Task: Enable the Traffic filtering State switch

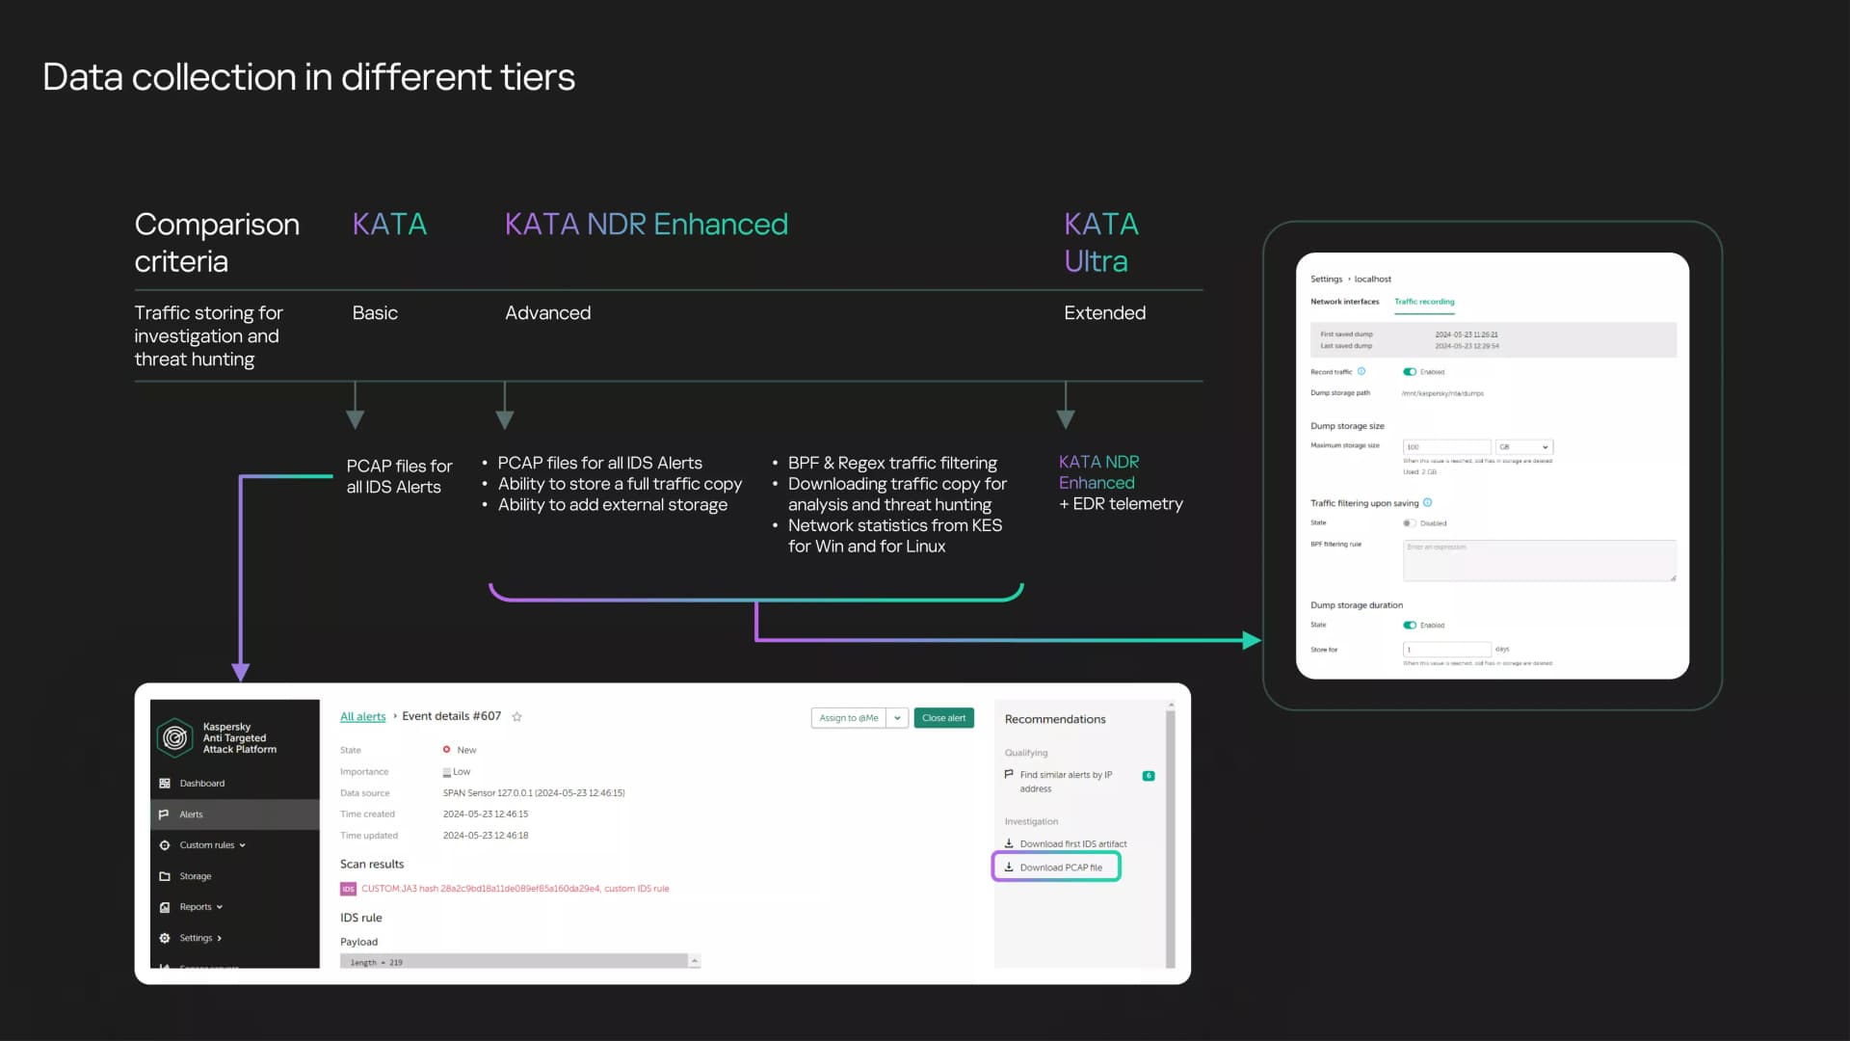Action: pos(1410,523)
